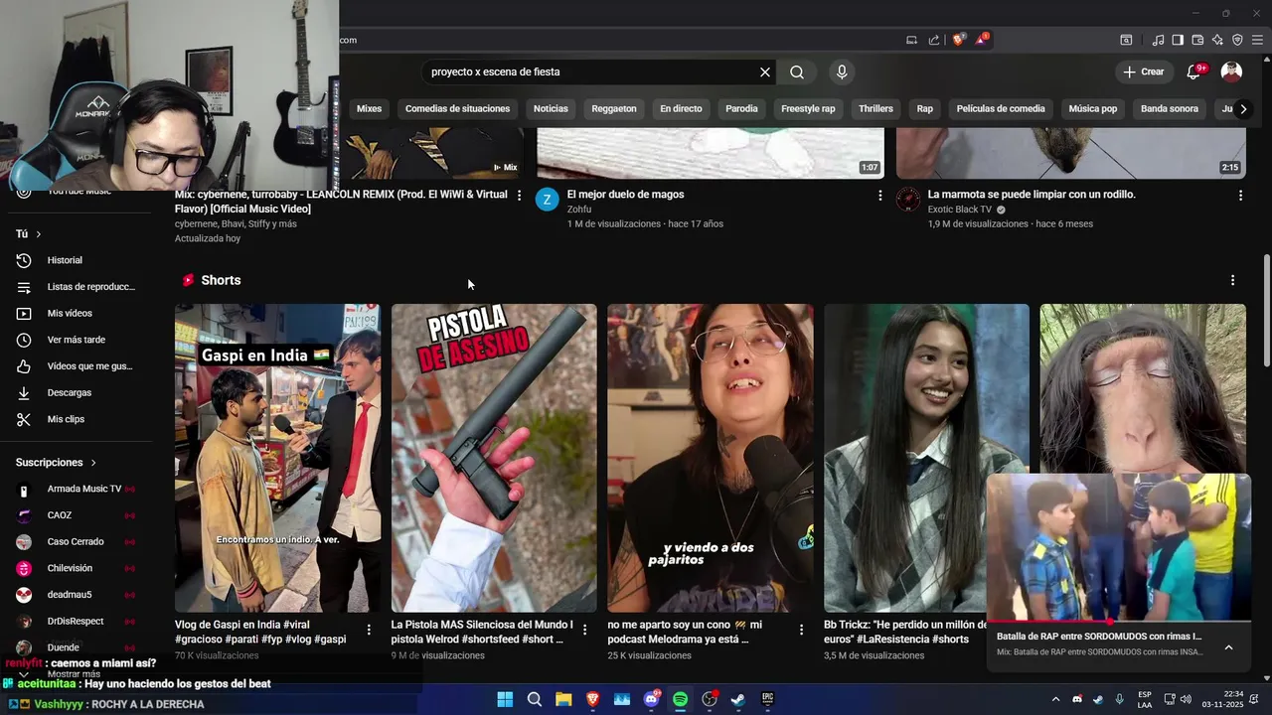Open options for La Pistola MAS Silenciosa short
Viewport: 1272px width, 715px height.
coord(584,630)
